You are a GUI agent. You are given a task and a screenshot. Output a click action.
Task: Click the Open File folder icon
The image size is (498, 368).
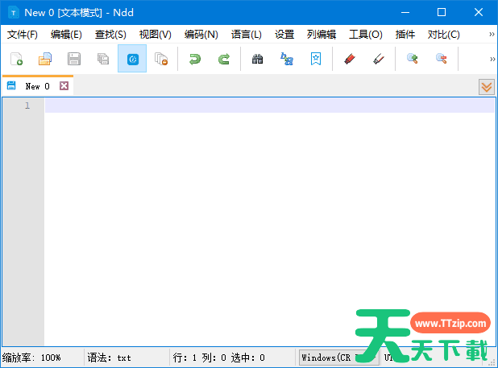(x=45, y=59)
